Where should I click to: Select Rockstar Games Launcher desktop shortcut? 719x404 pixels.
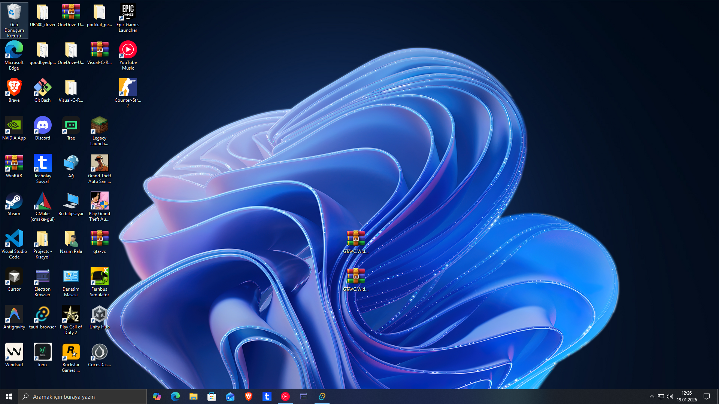coord(71,358)
